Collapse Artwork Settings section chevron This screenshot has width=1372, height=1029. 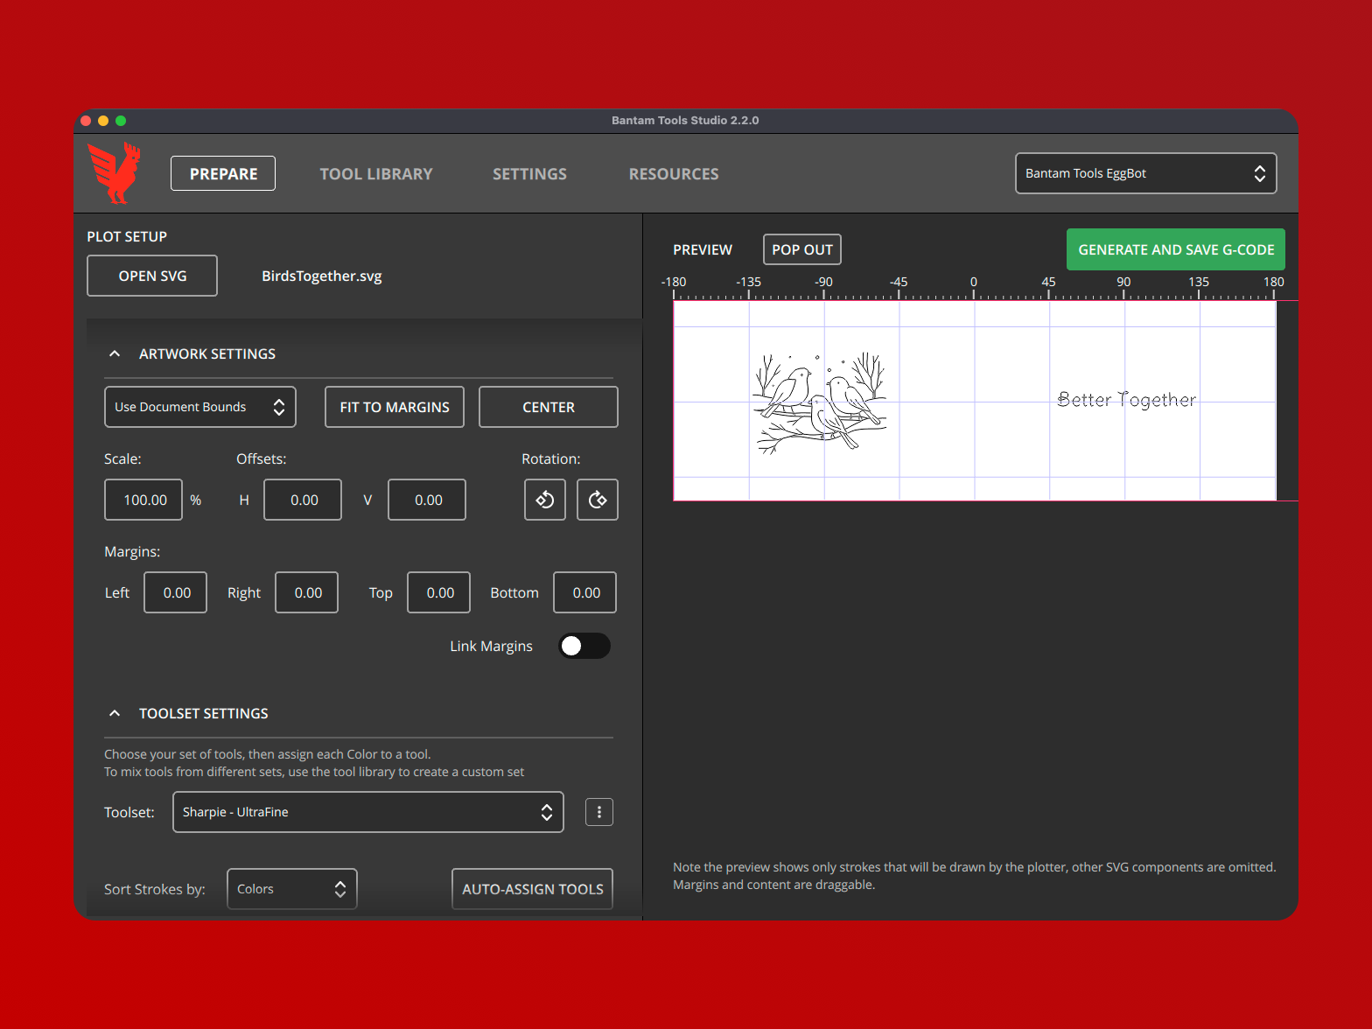115,353
